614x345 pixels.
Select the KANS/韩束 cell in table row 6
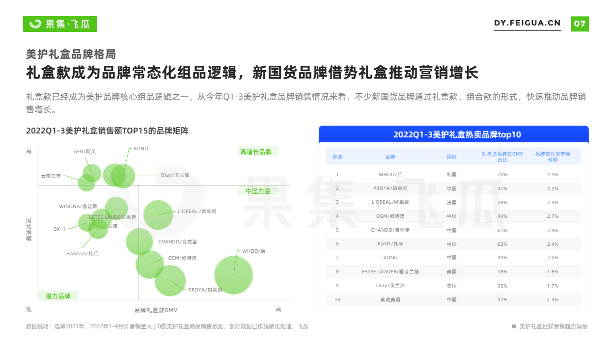390,244
